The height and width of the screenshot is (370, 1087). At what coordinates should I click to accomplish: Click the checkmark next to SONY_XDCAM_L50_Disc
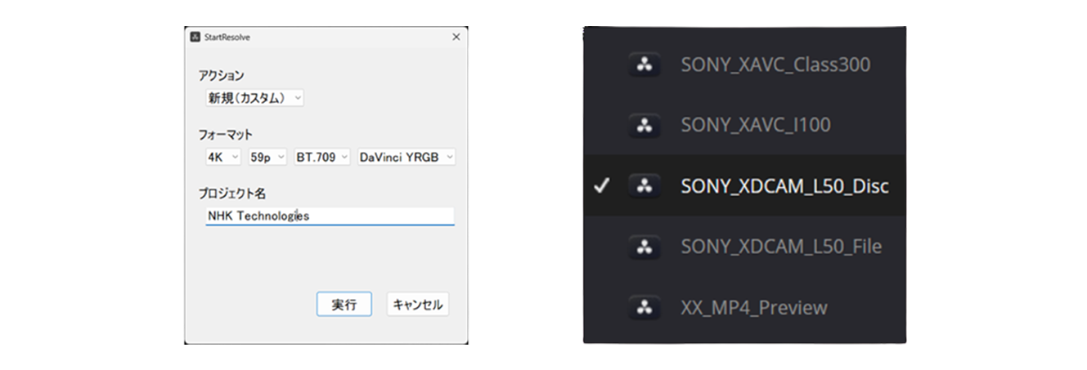pyautogui.click(x=601, y=186)
